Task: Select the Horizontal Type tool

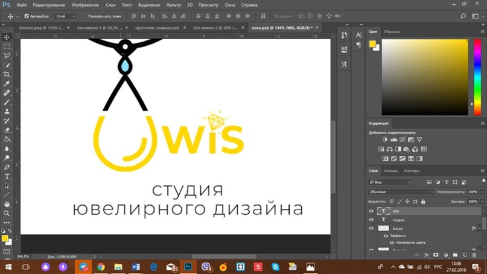Action: coord(7,176)
